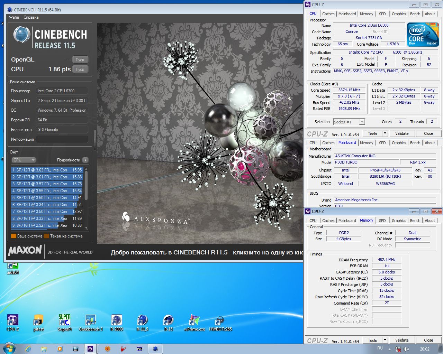Viewport: 443px width, 354px height.
Task: Click Validate in Timings CPU-Z window
Action: 402,340
